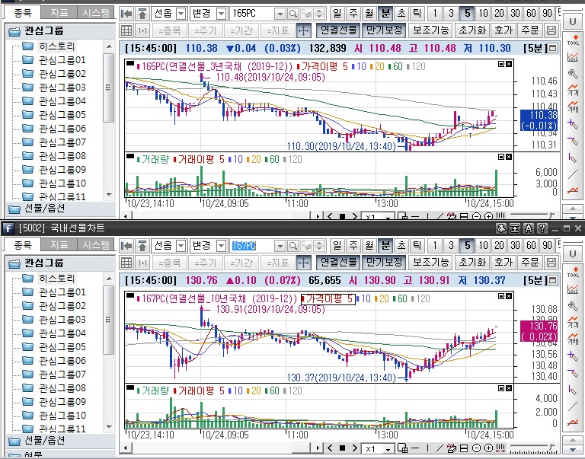This screenshot has width=585, height=459.
Task: Click the crosshair cursor icon in upper toolbar
Action: 302,30
